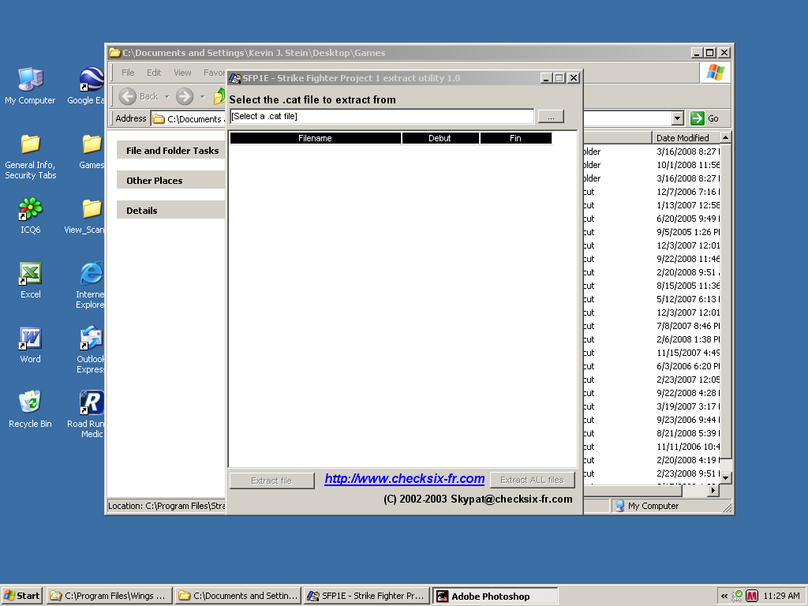This screenshot has height=606, width=808.
Task: Open the View menu in Explorer
Action: coord(182,73)
